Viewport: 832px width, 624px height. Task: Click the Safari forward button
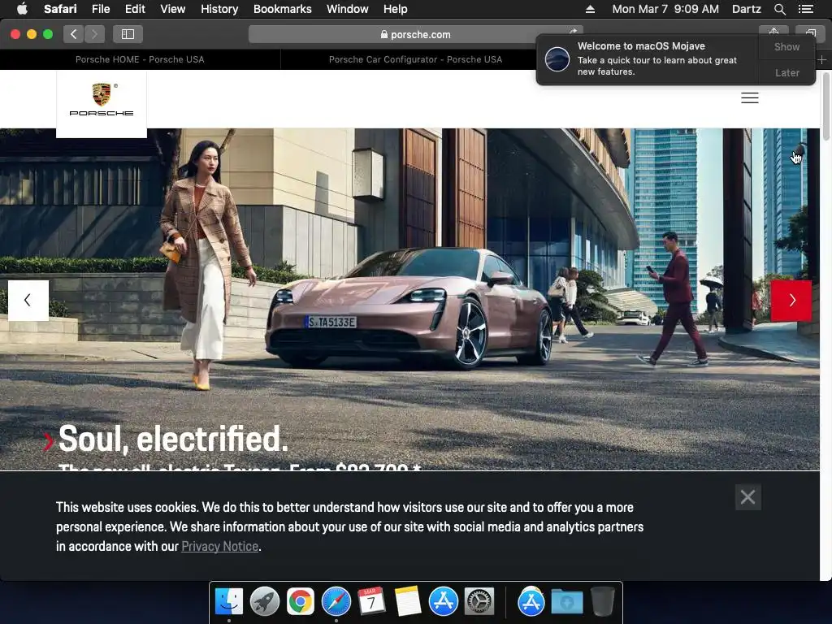[x=94, y=34]
